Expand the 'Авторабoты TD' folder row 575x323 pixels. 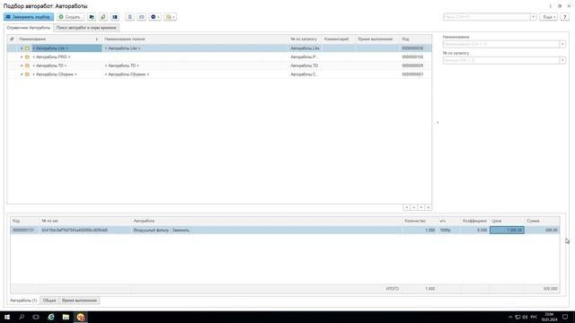tap(22, 65)
